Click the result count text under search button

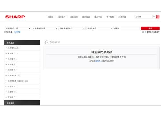(151, 32)
